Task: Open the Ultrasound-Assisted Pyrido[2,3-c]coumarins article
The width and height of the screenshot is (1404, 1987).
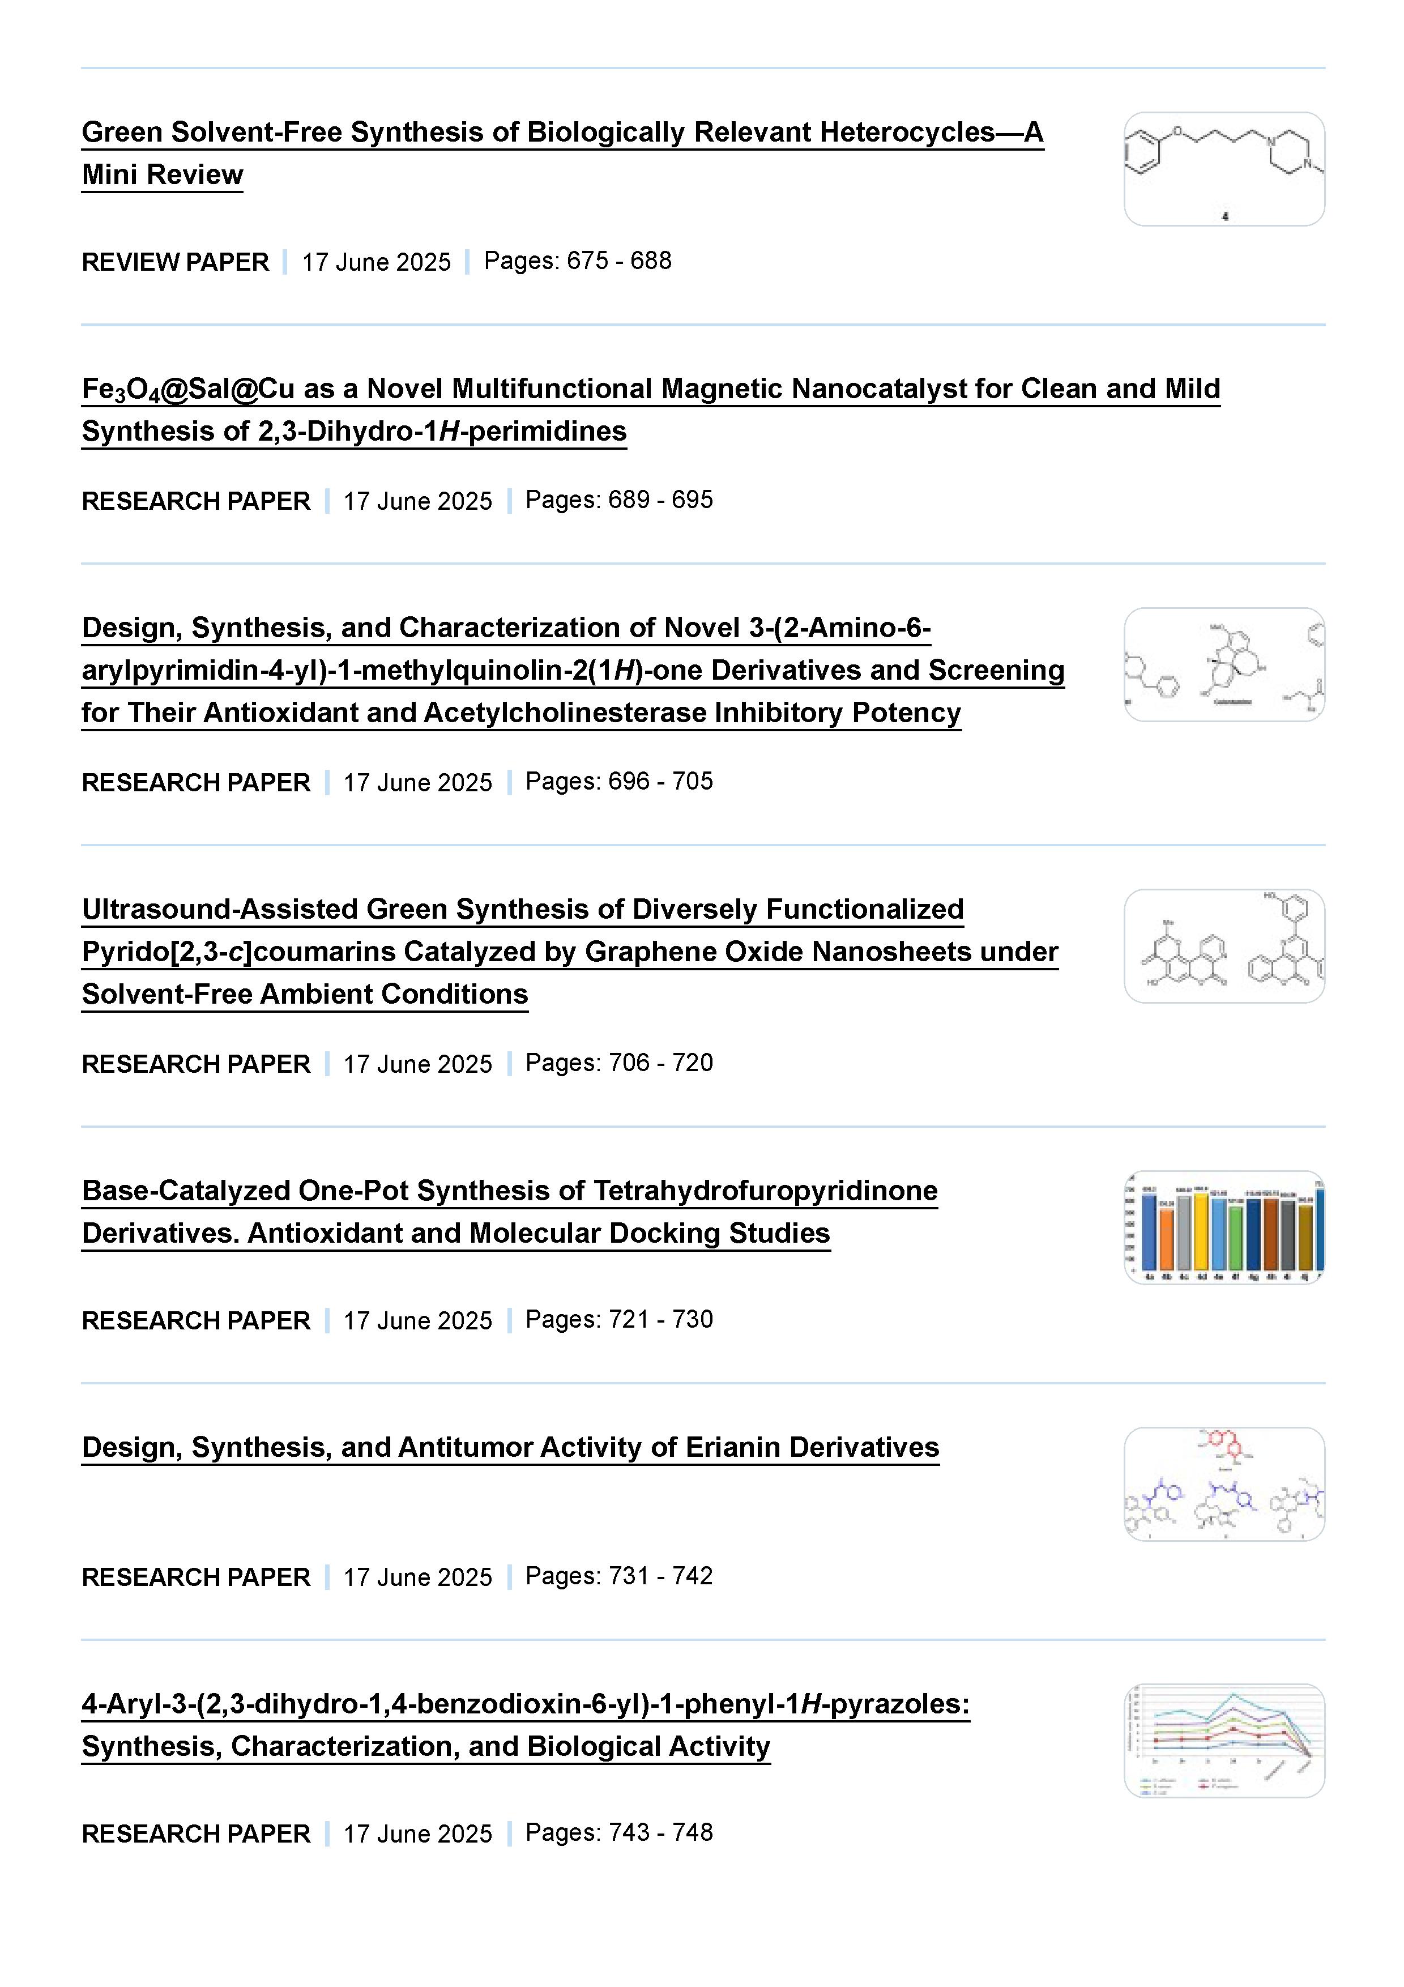Action: (569, 952)
